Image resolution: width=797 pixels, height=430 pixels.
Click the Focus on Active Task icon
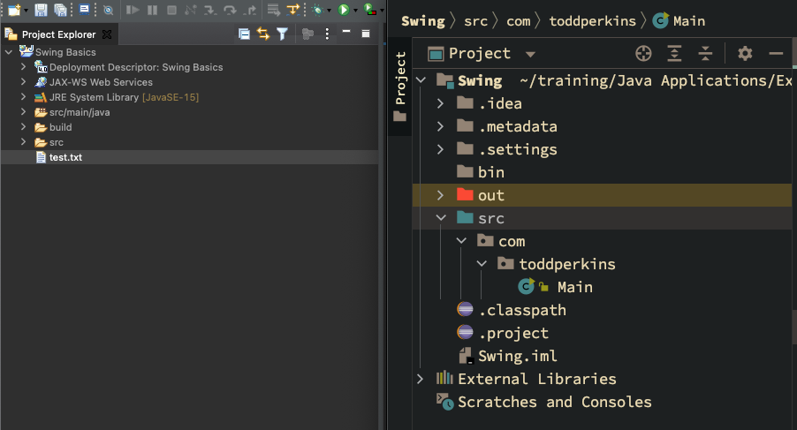pyautogui.click(x=307, y=34)
